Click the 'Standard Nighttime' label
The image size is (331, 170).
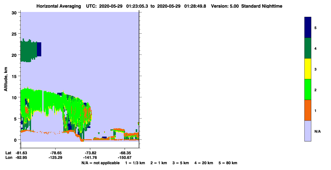click(262, 6)
